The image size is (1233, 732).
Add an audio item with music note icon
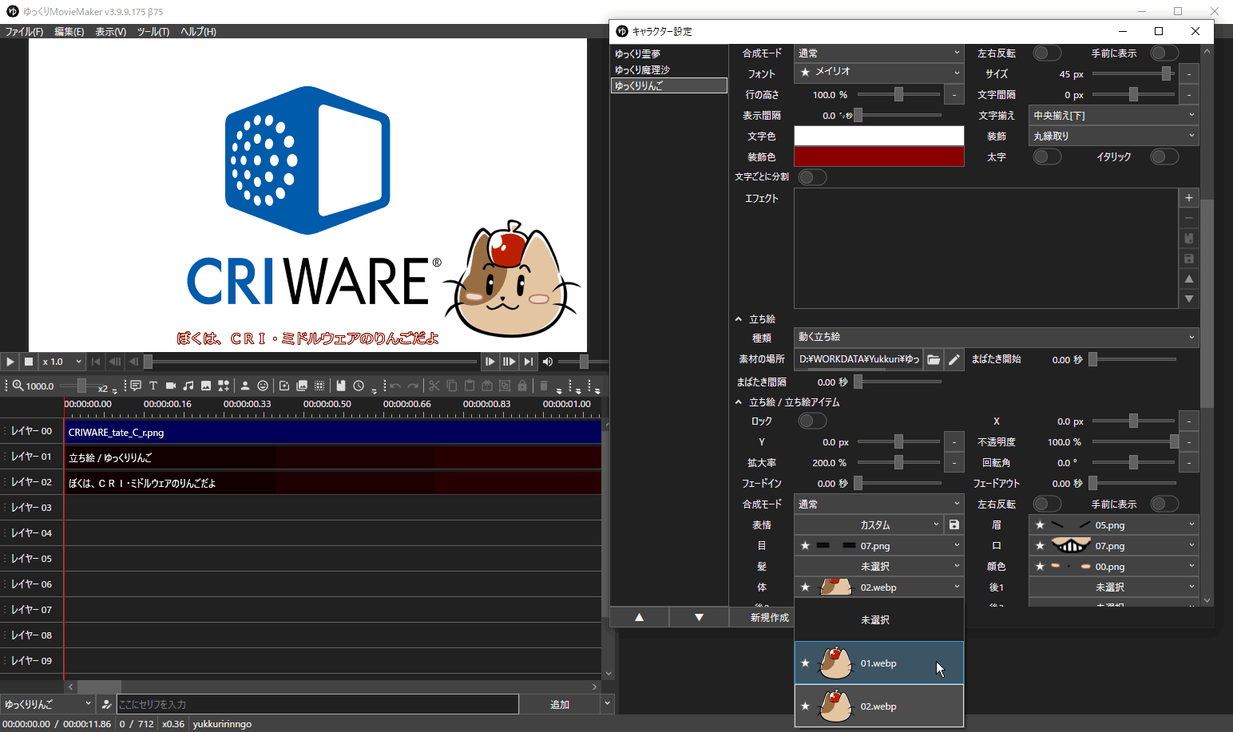point(188,386)
